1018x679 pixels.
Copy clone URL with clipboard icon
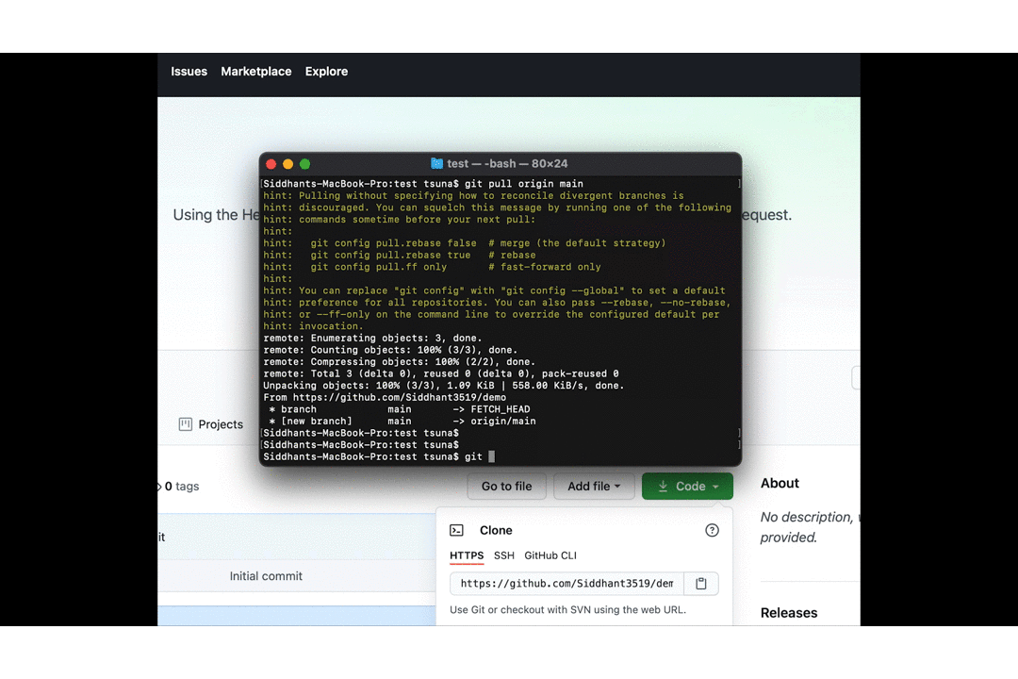coord(701,584)
